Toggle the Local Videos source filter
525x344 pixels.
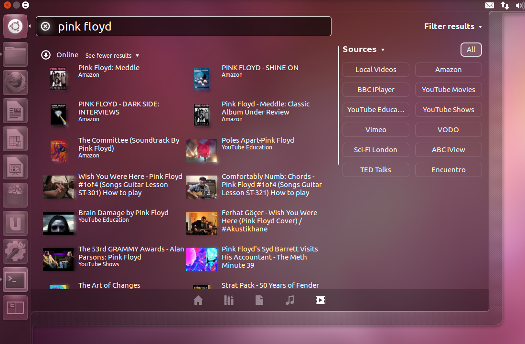click(x=375, y=70)
